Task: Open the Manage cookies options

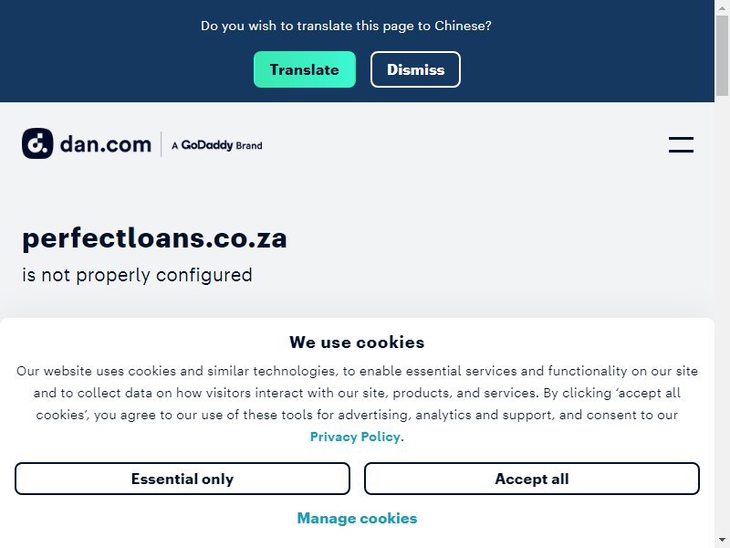Action: coord(357,518)
